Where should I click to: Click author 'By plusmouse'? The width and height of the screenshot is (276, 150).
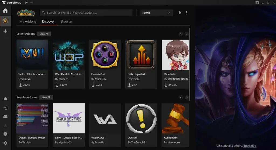[x=172, y=142]
